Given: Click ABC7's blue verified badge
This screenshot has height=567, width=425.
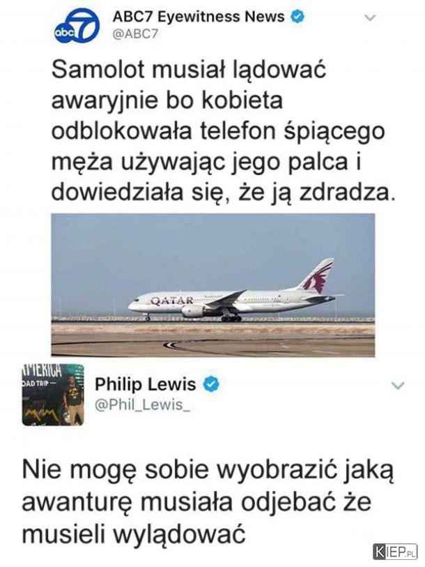Looking at the screenshot, I should 297,17.
